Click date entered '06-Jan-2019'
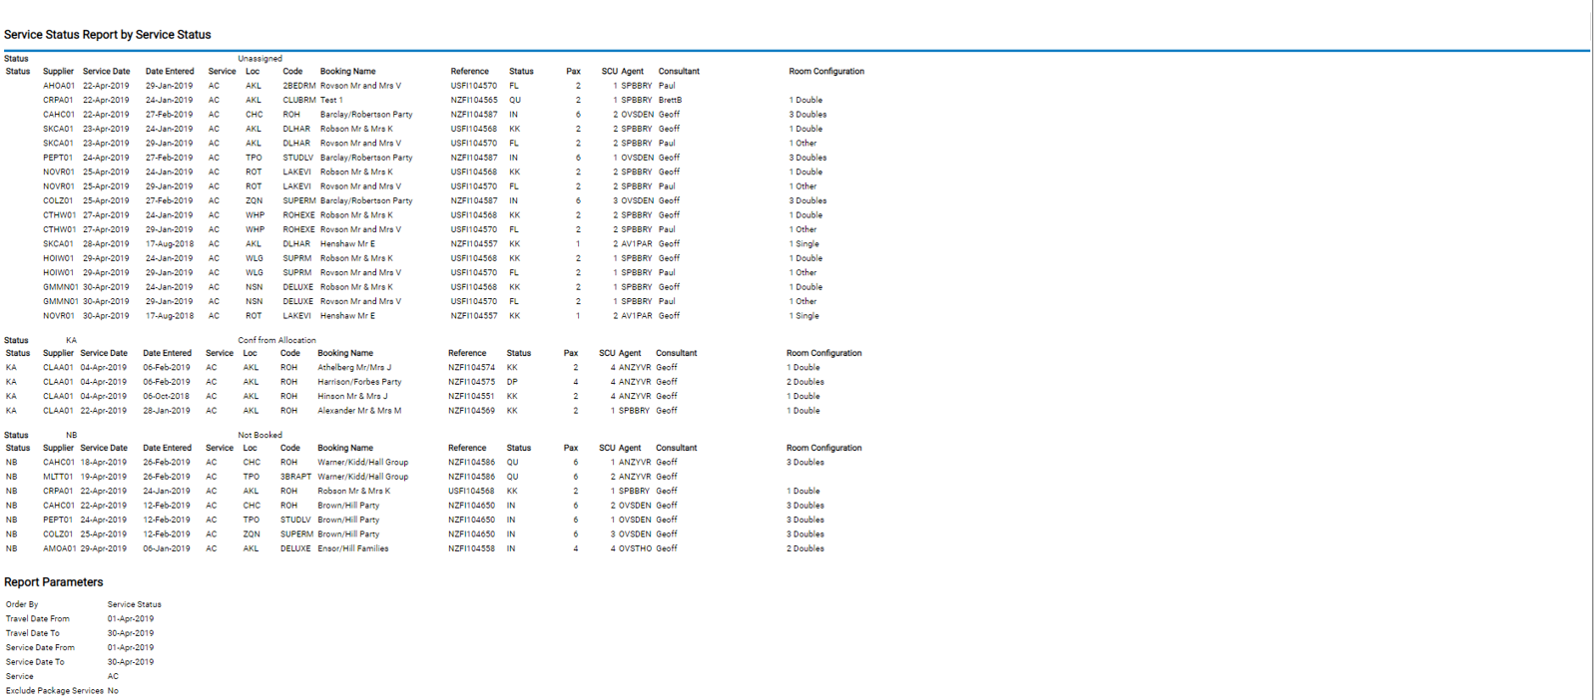This screenshot has height=700, width=1594. point(166,548)
